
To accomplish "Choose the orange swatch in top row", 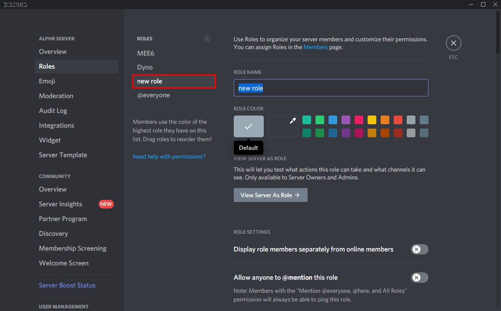I will click(385, 120).
